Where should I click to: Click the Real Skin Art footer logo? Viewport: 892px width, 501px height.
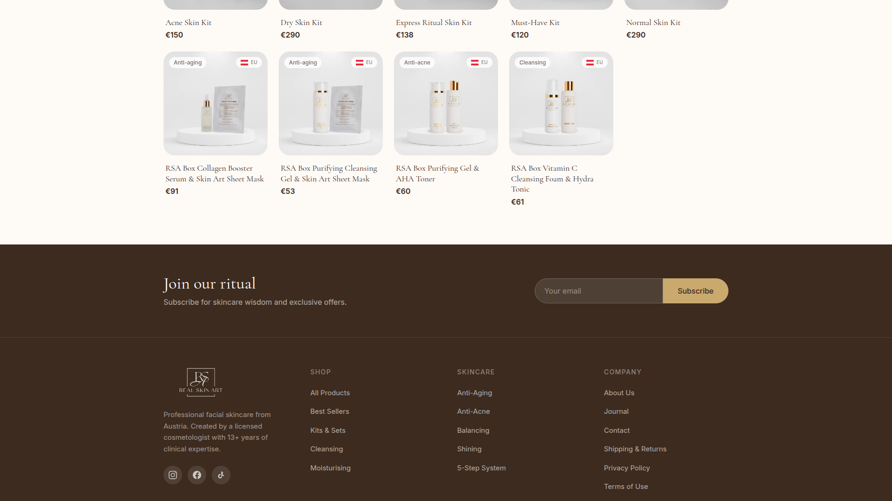pyautogui.click(x=201, y=381)
